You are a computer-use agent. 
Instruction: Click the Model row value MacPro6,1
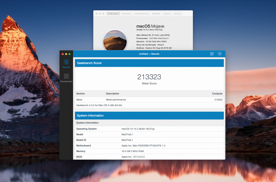(127, 134)
